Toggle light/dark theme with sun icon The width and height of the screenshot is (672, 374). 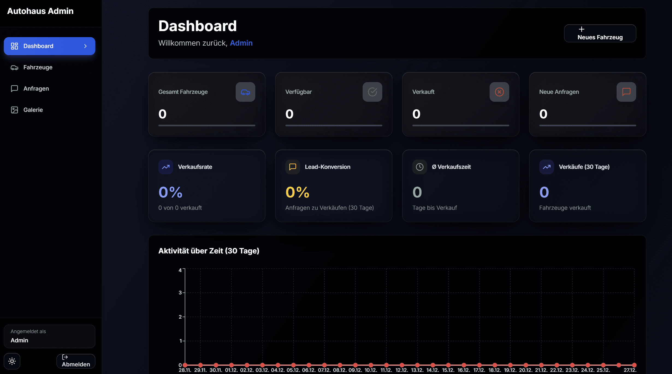coord(12,361)
